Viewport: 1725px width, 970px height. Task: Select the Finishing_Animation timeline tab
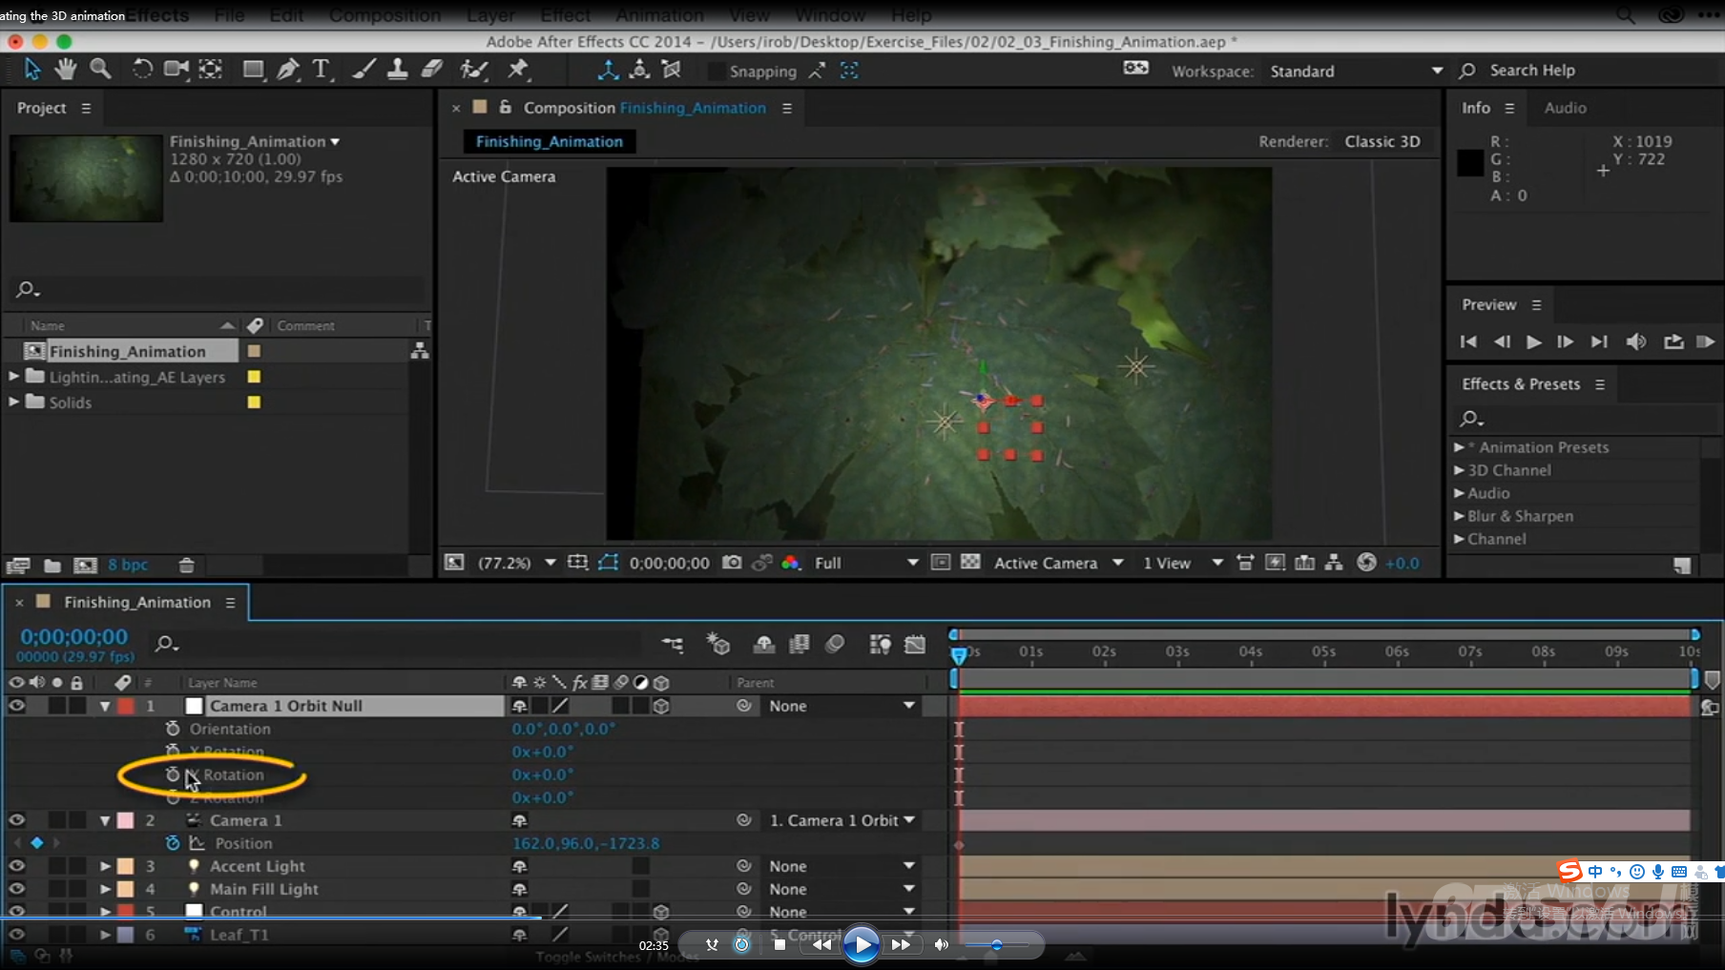click(136, 603)
